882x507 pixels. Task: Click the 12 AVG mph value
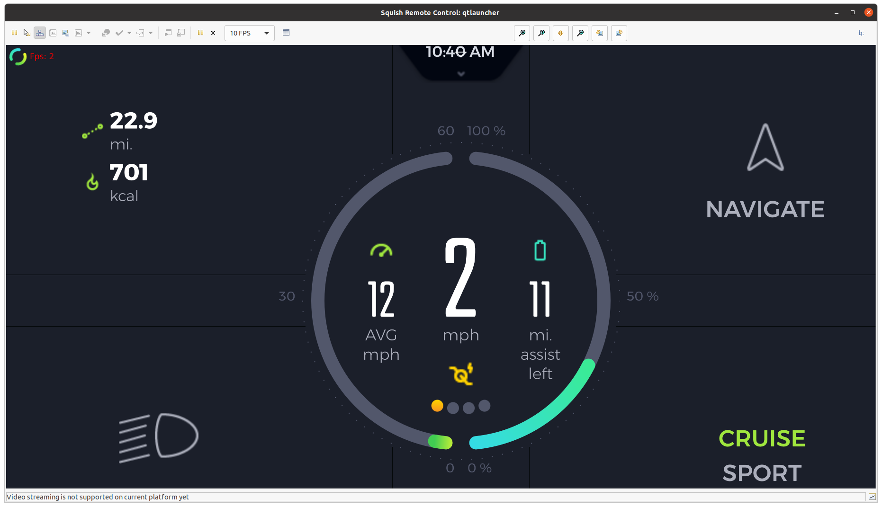[x=381, y=299]
